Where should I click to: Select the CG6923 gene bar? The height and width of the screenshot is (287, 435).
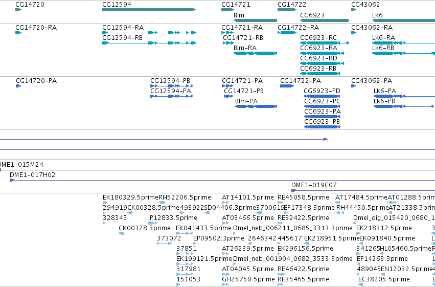324,20
